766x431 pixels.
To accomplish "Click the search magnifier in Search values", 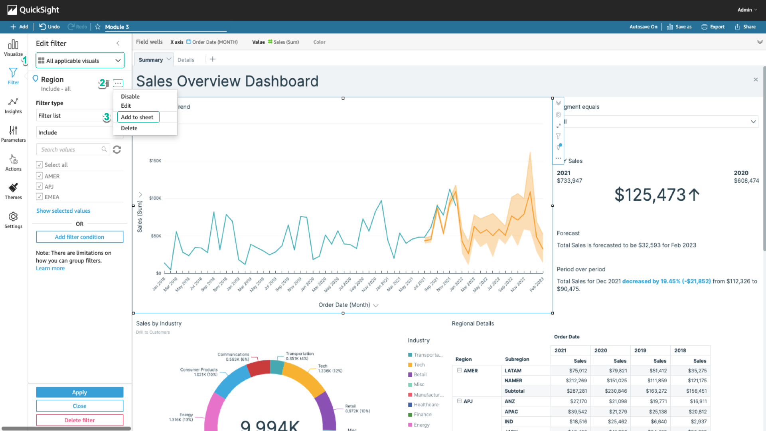I will pos(104,149).
